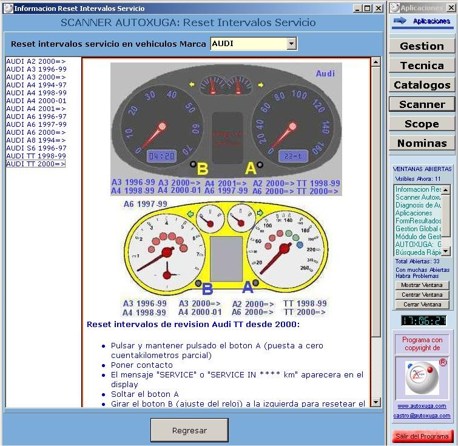Click the grey Audi instrument cluster image
The width and height of the screenshot is (458, 446).
pyautogui.click(x=226, y=129)
